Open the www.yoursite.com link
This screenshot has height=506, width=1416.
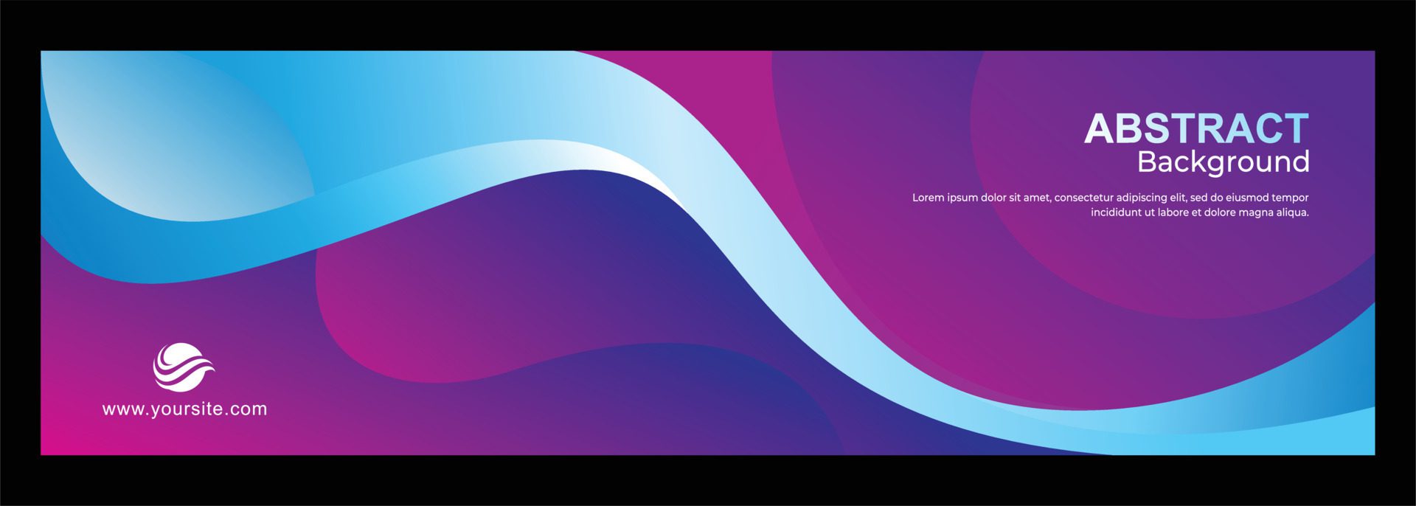(184, 409)
